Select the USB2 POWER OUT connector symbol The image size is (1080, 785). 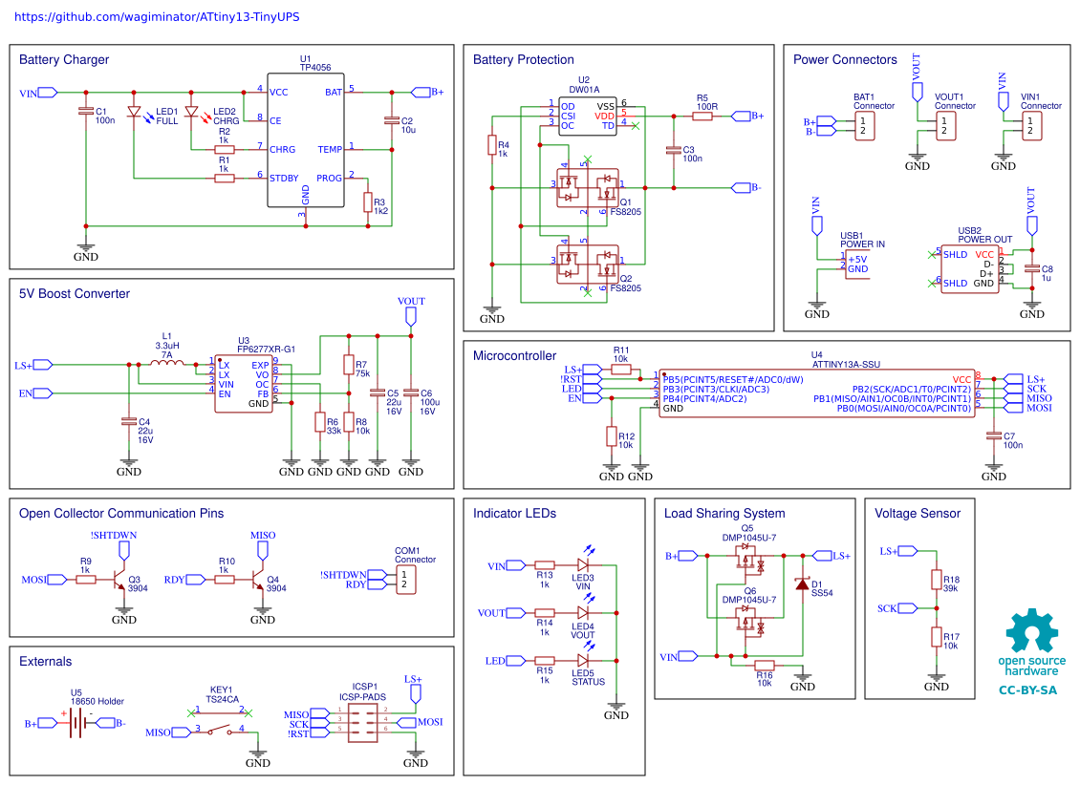point(970,269)
